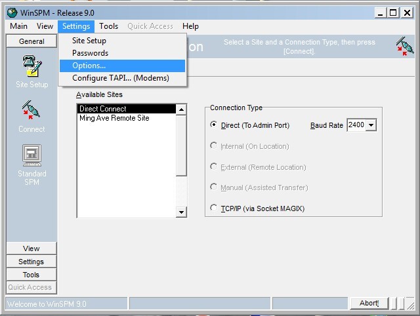This screenshot has height=316, width=420.
Task: Open the View menu in menu bar
Action: [45, 26]
